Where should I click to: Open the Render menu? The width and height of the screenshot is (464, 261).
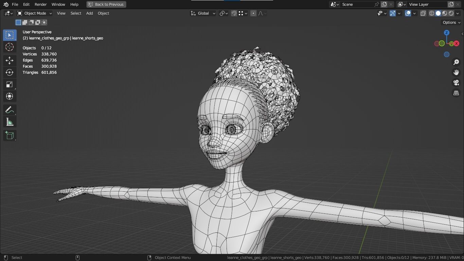40,4
